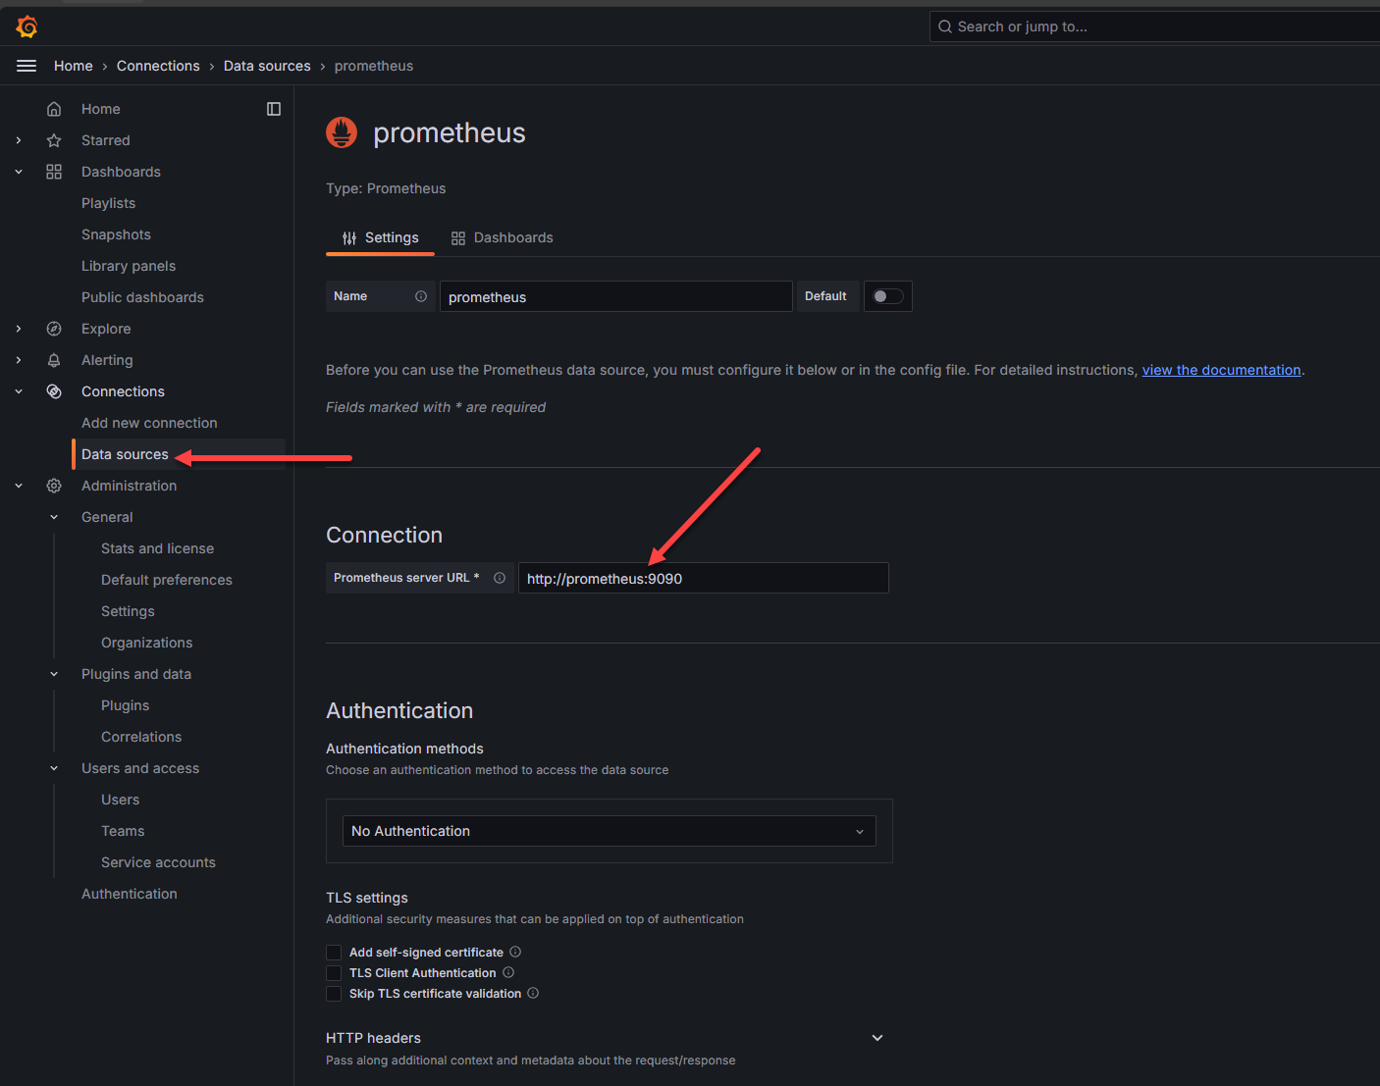Click Connections in the breadcrumb

[158, 66]
